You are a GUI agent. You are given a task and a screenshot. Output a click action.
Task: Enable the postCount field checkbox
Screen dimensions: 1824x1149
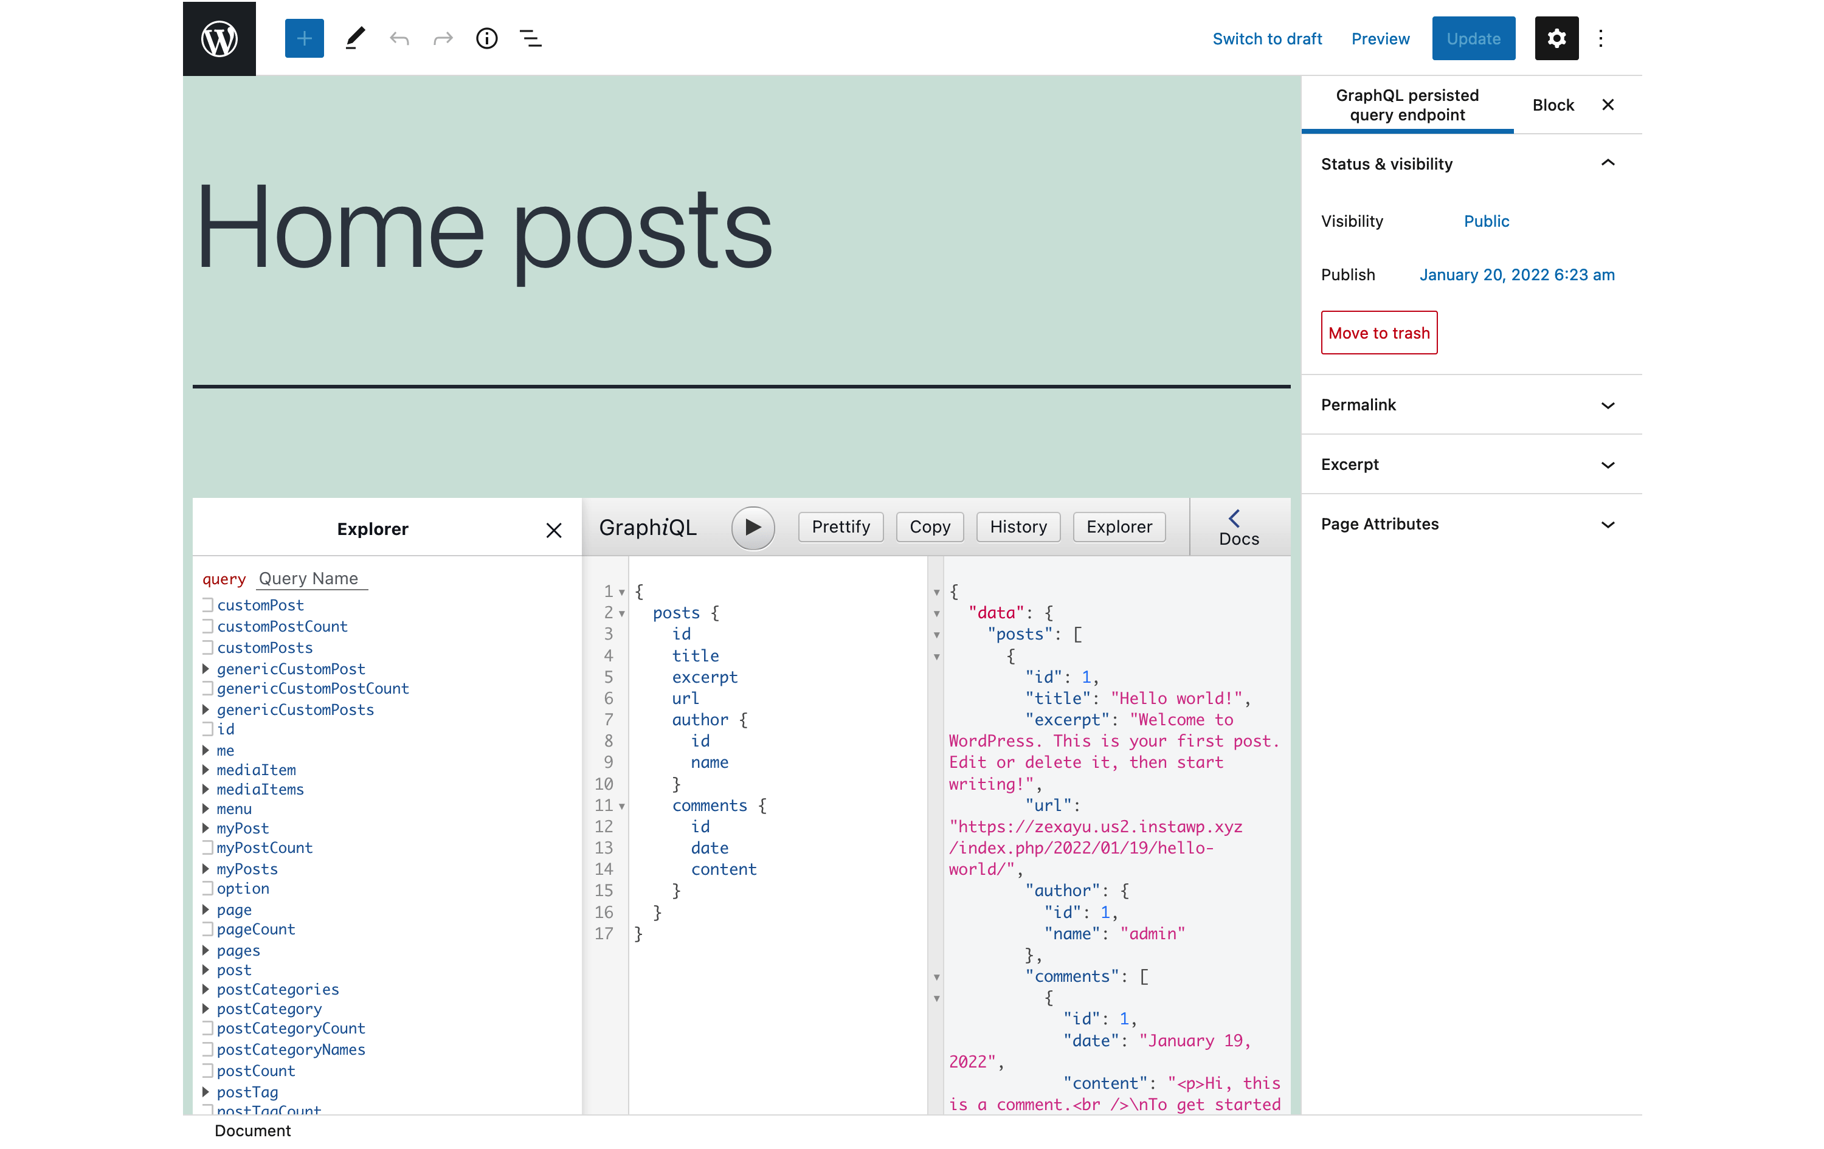207,1070
